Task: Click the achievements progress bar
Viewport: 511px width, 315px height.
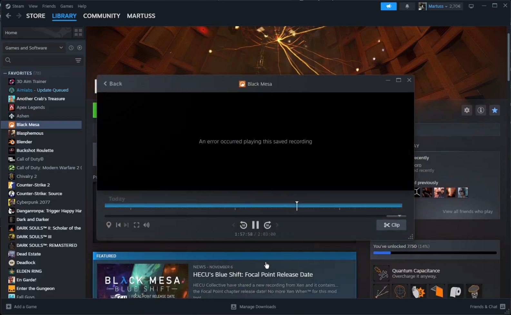Action: [x=435, y=253]
